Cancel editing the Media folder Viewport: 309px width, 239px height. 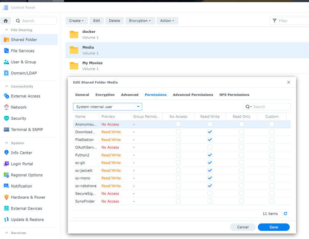tap(243, 227)
